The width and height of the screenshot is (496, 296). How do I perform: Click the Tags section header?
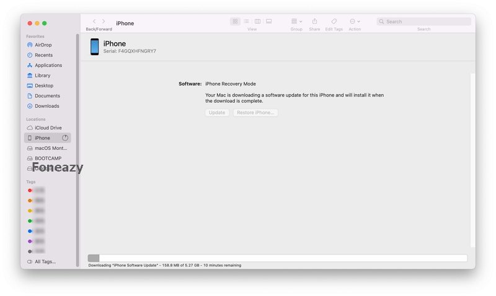30,181
